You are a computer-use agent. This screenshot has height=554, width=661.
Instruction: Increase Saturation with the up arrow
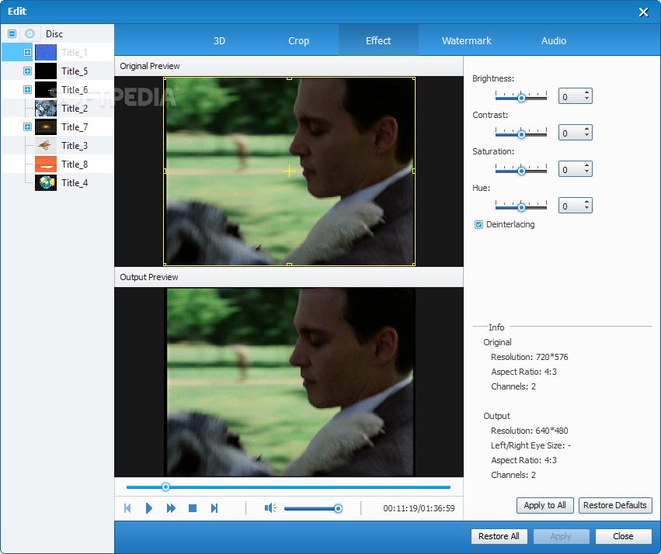586,166
